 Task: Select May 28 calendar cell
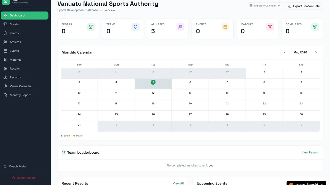pos(227,116)
